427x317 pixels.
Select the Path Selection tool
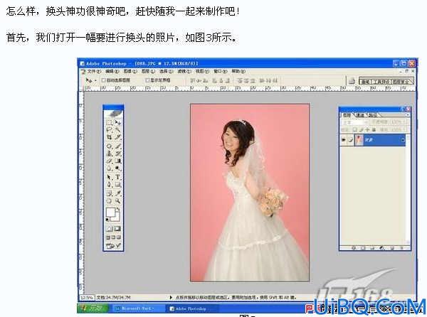[110, 177]
